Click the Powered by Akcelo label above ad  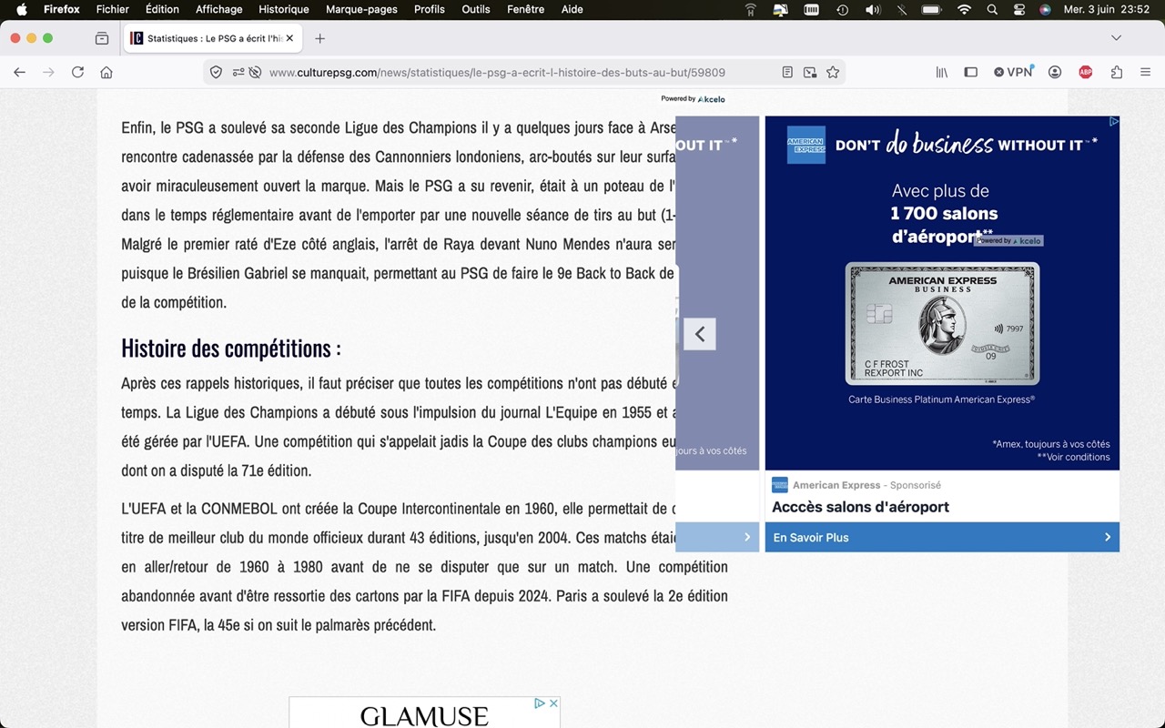(x=693, y=98)
